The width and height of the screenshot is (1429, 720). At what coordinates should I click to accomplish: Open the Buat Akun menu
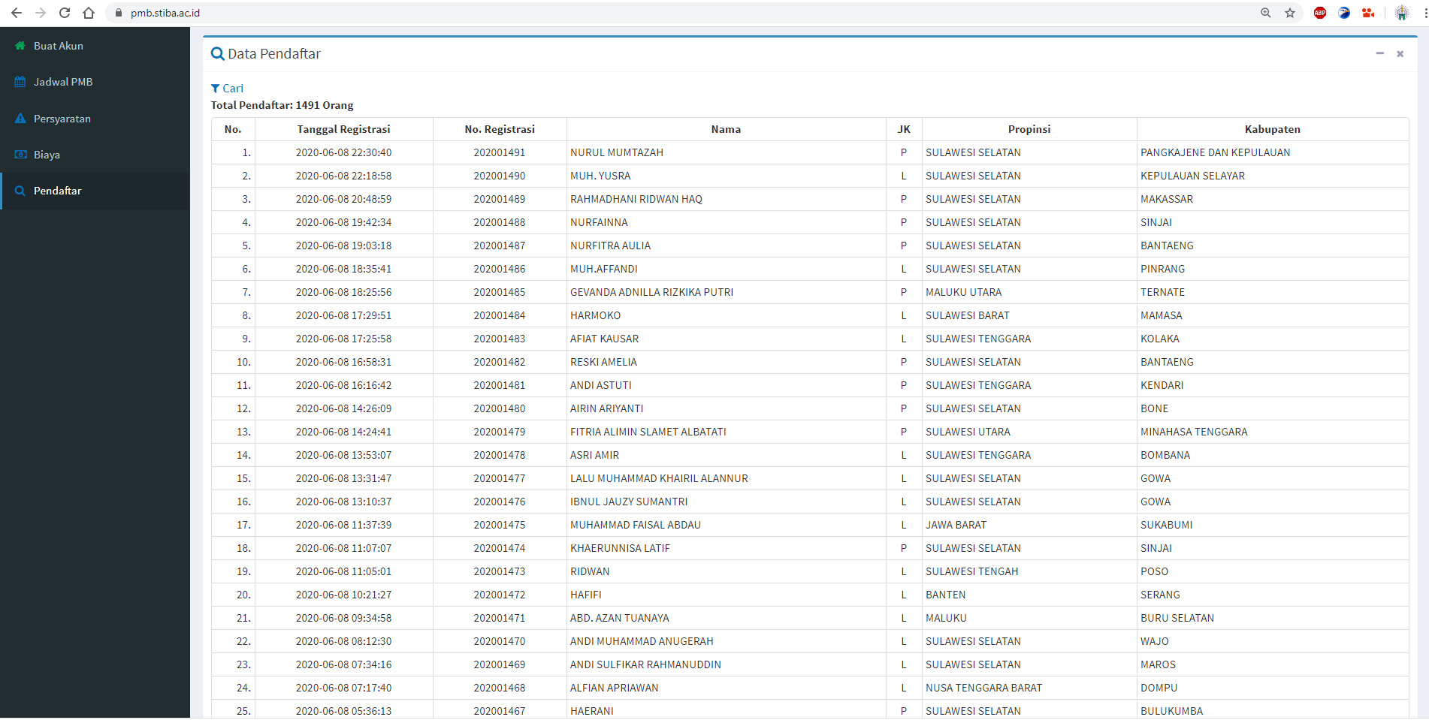click(59, 46)
